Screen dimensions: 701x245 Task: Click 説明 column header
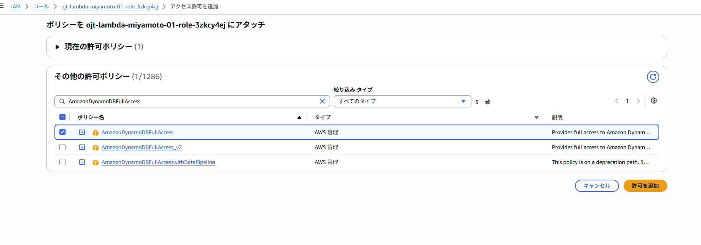pyautogui.click(x=557, y=117)
